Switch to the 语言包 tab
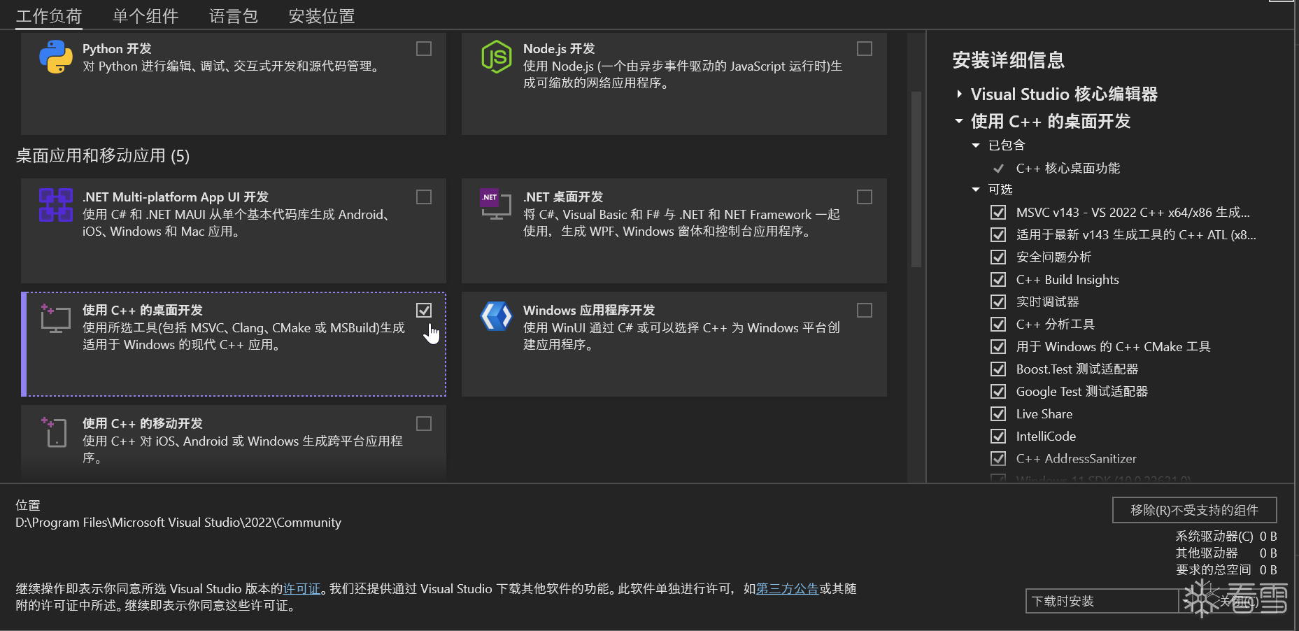The width and height of the screenshot is (1299, 631). click(234, 16)
